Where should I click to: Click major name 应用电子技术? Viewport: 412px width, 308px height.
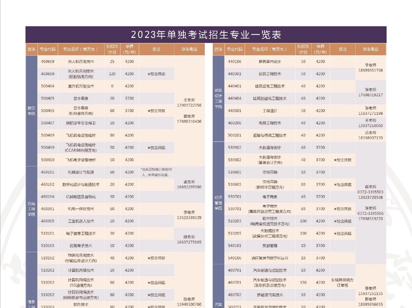pyautogui.click(x=81, y=246)
